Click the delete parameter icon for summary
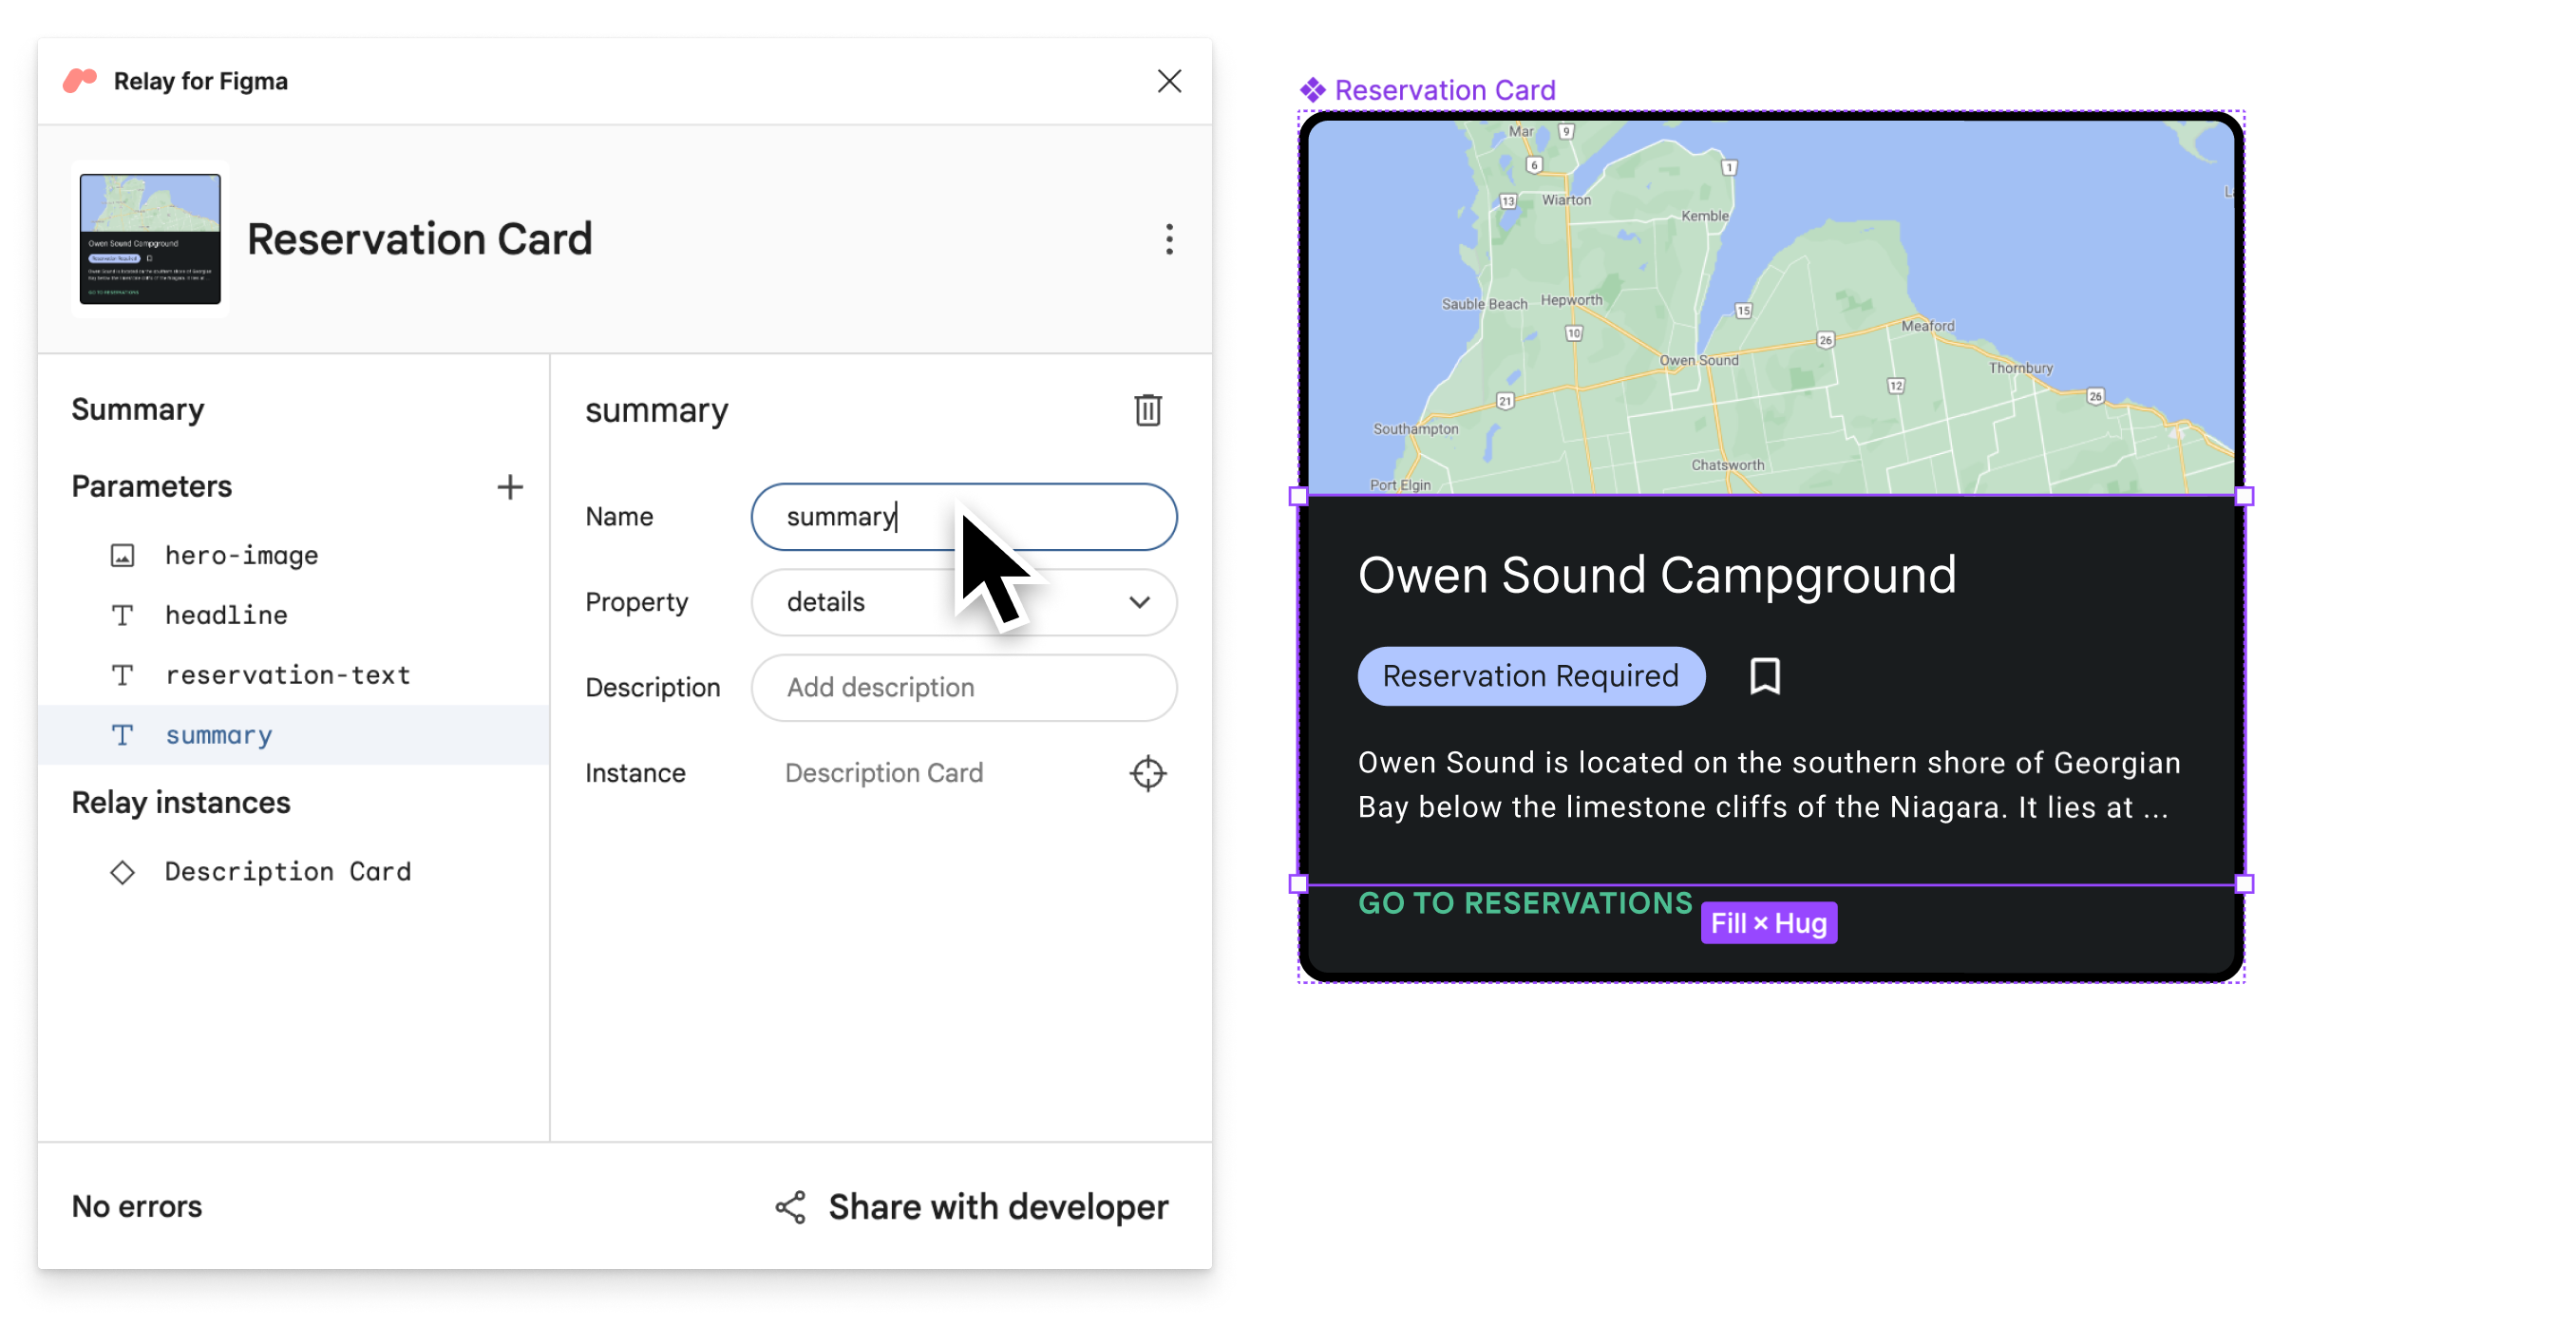This screenshot has height=1326, width=2576. 1147,411
